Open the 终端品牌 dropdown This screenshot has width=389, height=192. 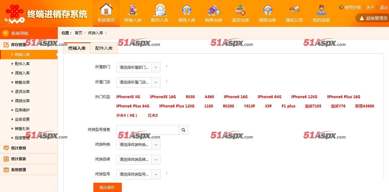tap(138, 159)
